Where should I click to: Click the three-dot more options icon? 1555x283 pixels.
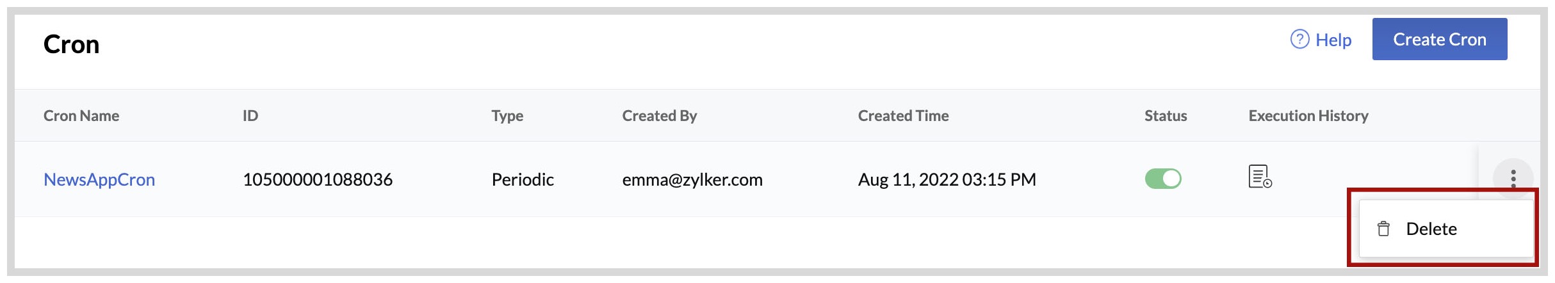tap(1513, 178)
